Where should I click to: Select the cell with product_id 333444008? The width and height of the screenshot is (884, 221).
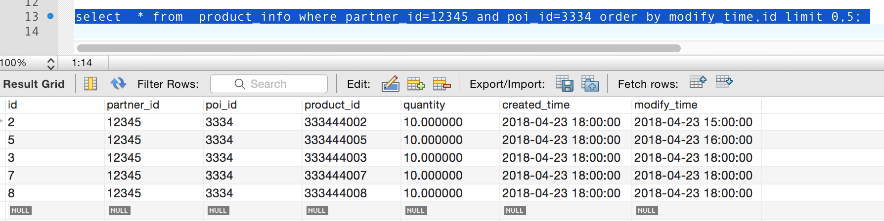click(351, 193)
